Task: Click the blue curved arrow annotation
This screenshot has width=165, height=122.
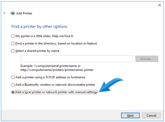Action: 111,85
